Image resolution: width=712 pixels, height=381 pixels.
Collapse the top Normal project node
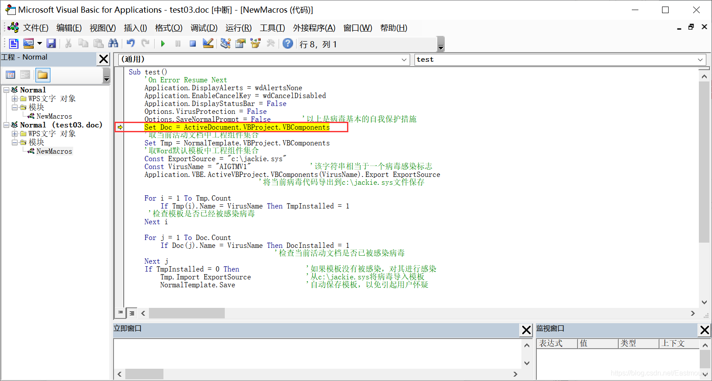coord(7,90)
